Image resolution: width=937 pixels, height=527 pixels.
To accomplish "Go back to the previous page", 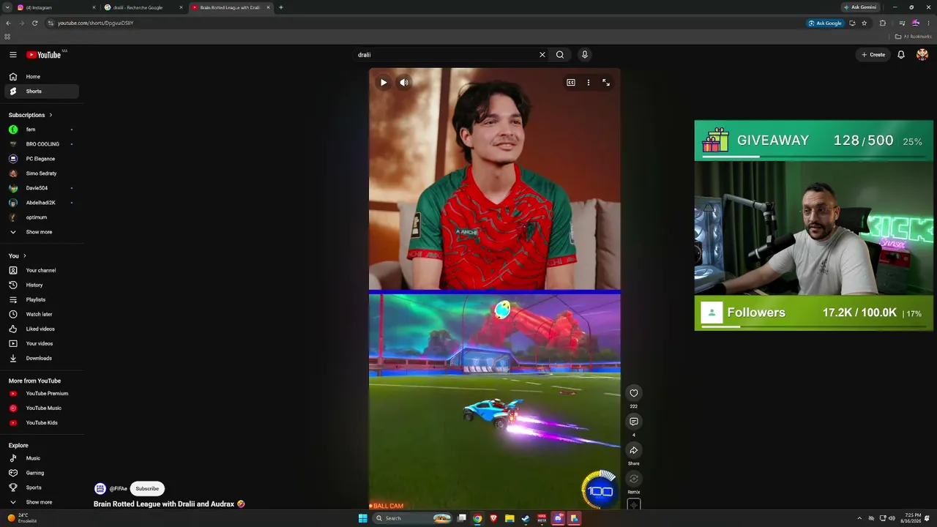I will 8,23.
